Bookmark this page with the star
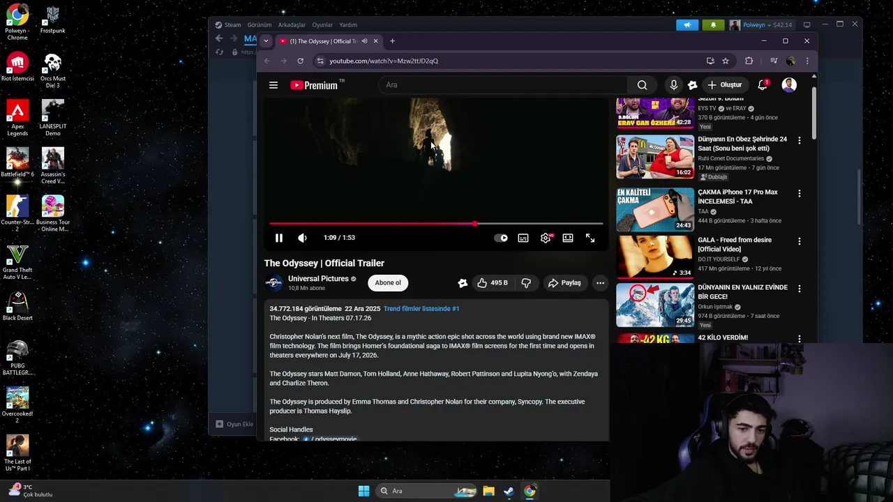This screenshot has height=502, width=893. [x=726, y=61]
